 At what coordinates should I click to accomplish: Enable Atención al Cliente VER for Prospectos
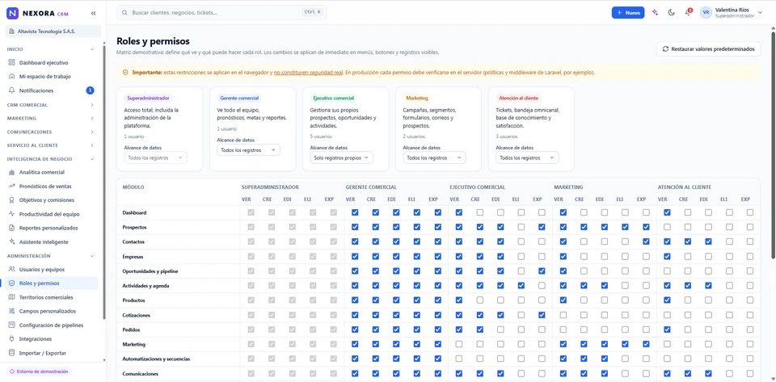[x=667, y=227]
